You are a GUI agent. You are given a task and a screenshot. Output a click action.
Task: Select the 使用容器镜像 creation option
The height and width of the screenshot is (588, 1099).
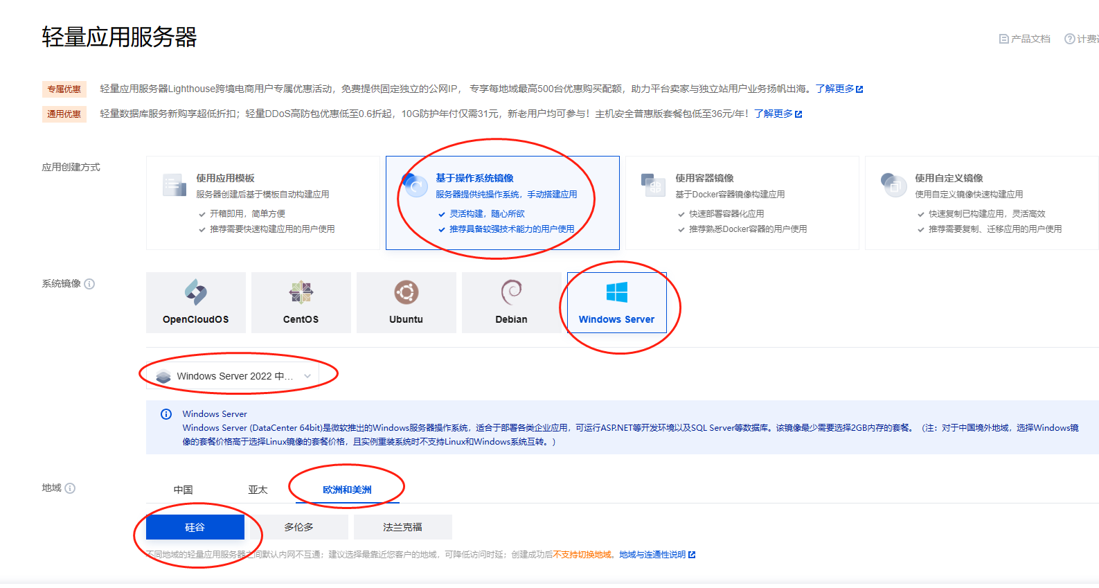(742, 202)
